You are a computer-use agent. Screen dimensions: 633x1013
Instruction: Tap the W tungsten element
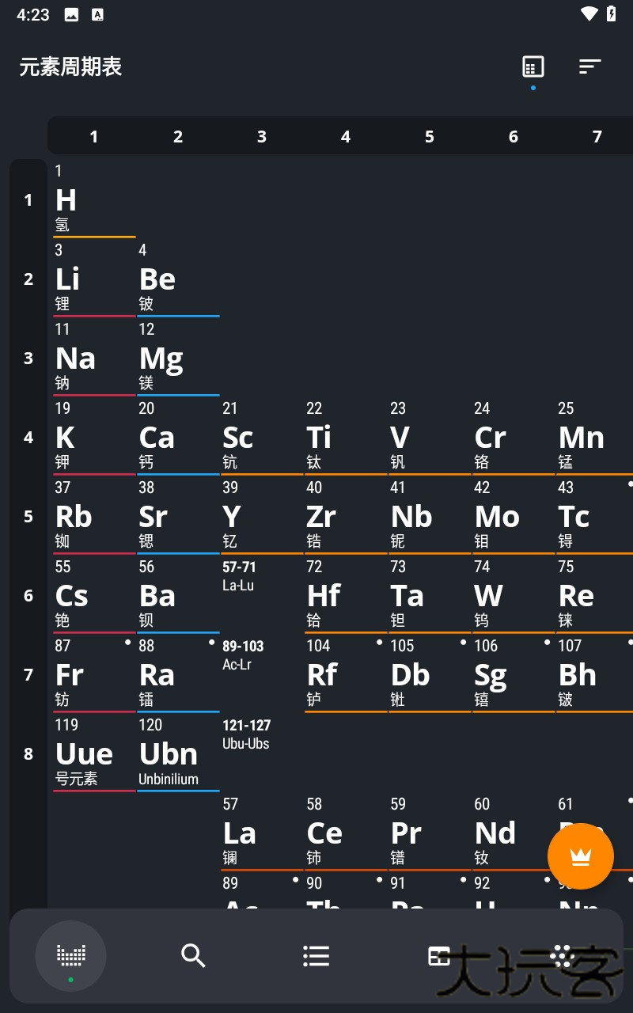[x=514, y=596]
